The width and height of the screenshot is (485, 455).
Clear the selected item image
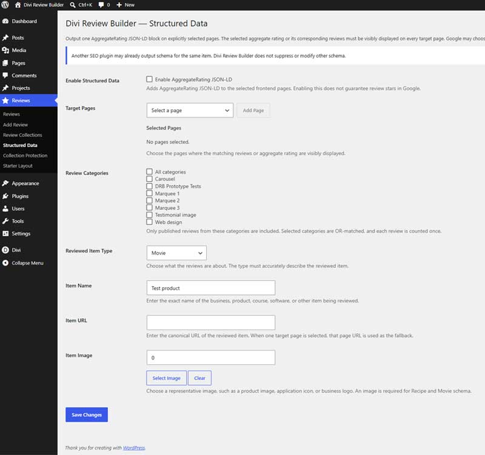(199, 378)
